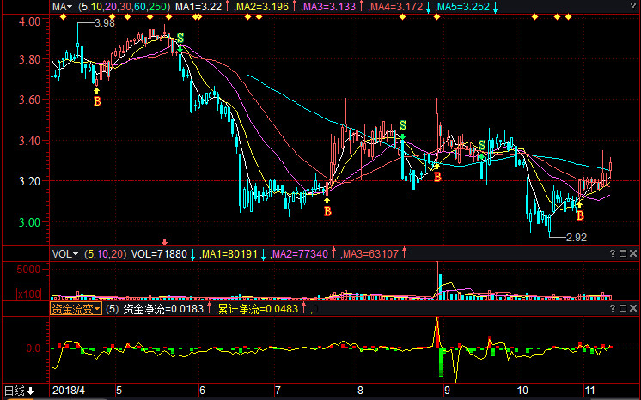Maximize the 资金流变 panel with its square icon
Viewport: 641px width, 400px height.
[x=623, y=308]
